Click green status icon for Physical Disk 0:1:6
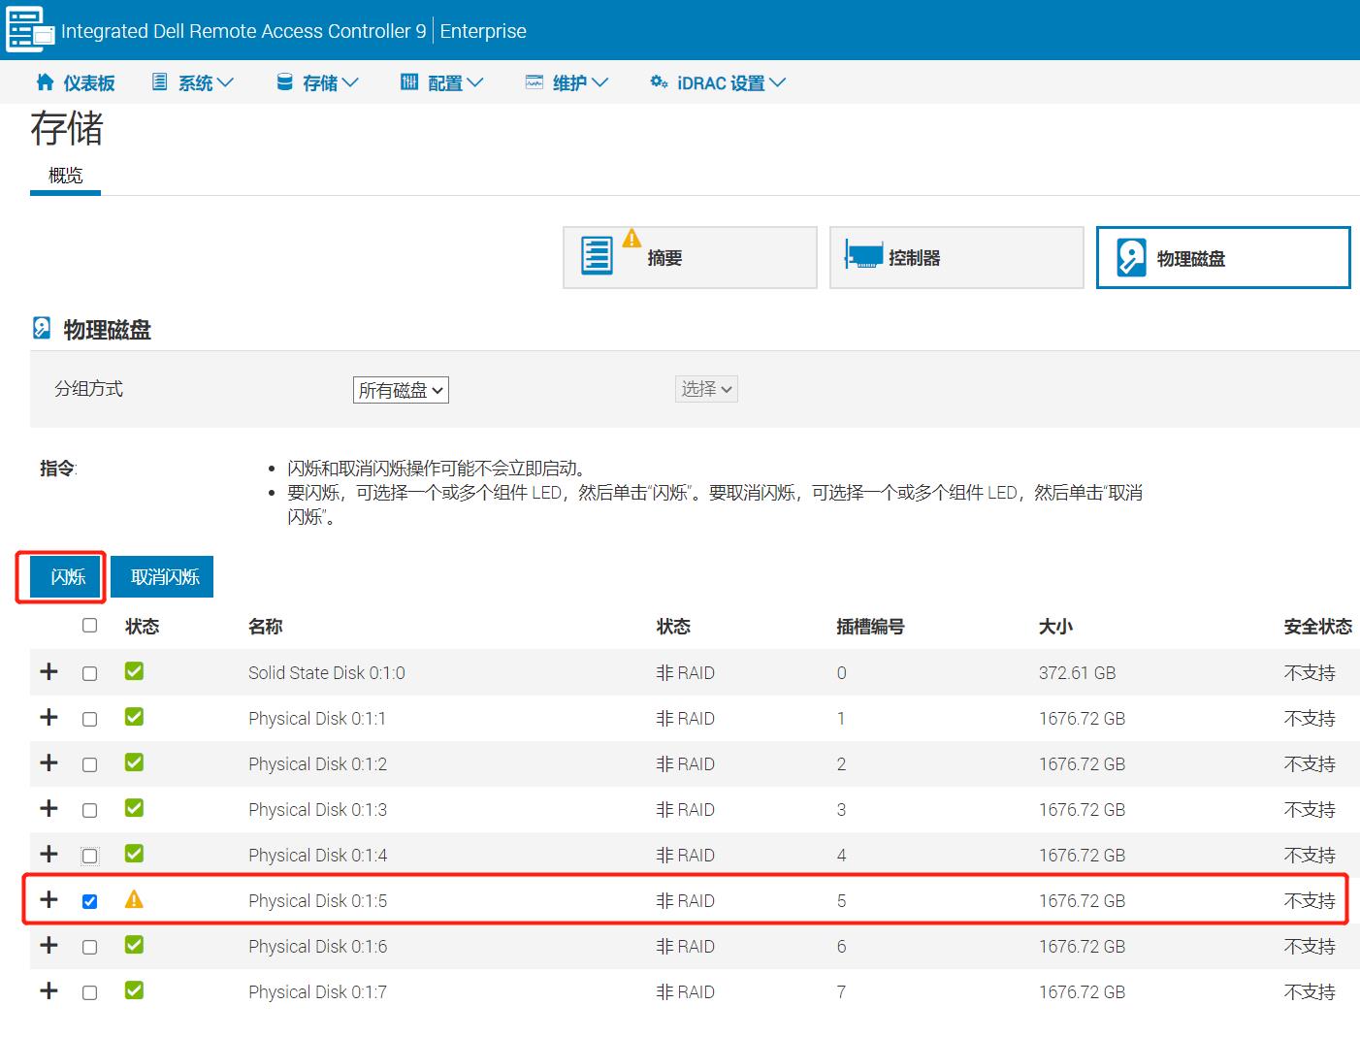 (134, 945)
